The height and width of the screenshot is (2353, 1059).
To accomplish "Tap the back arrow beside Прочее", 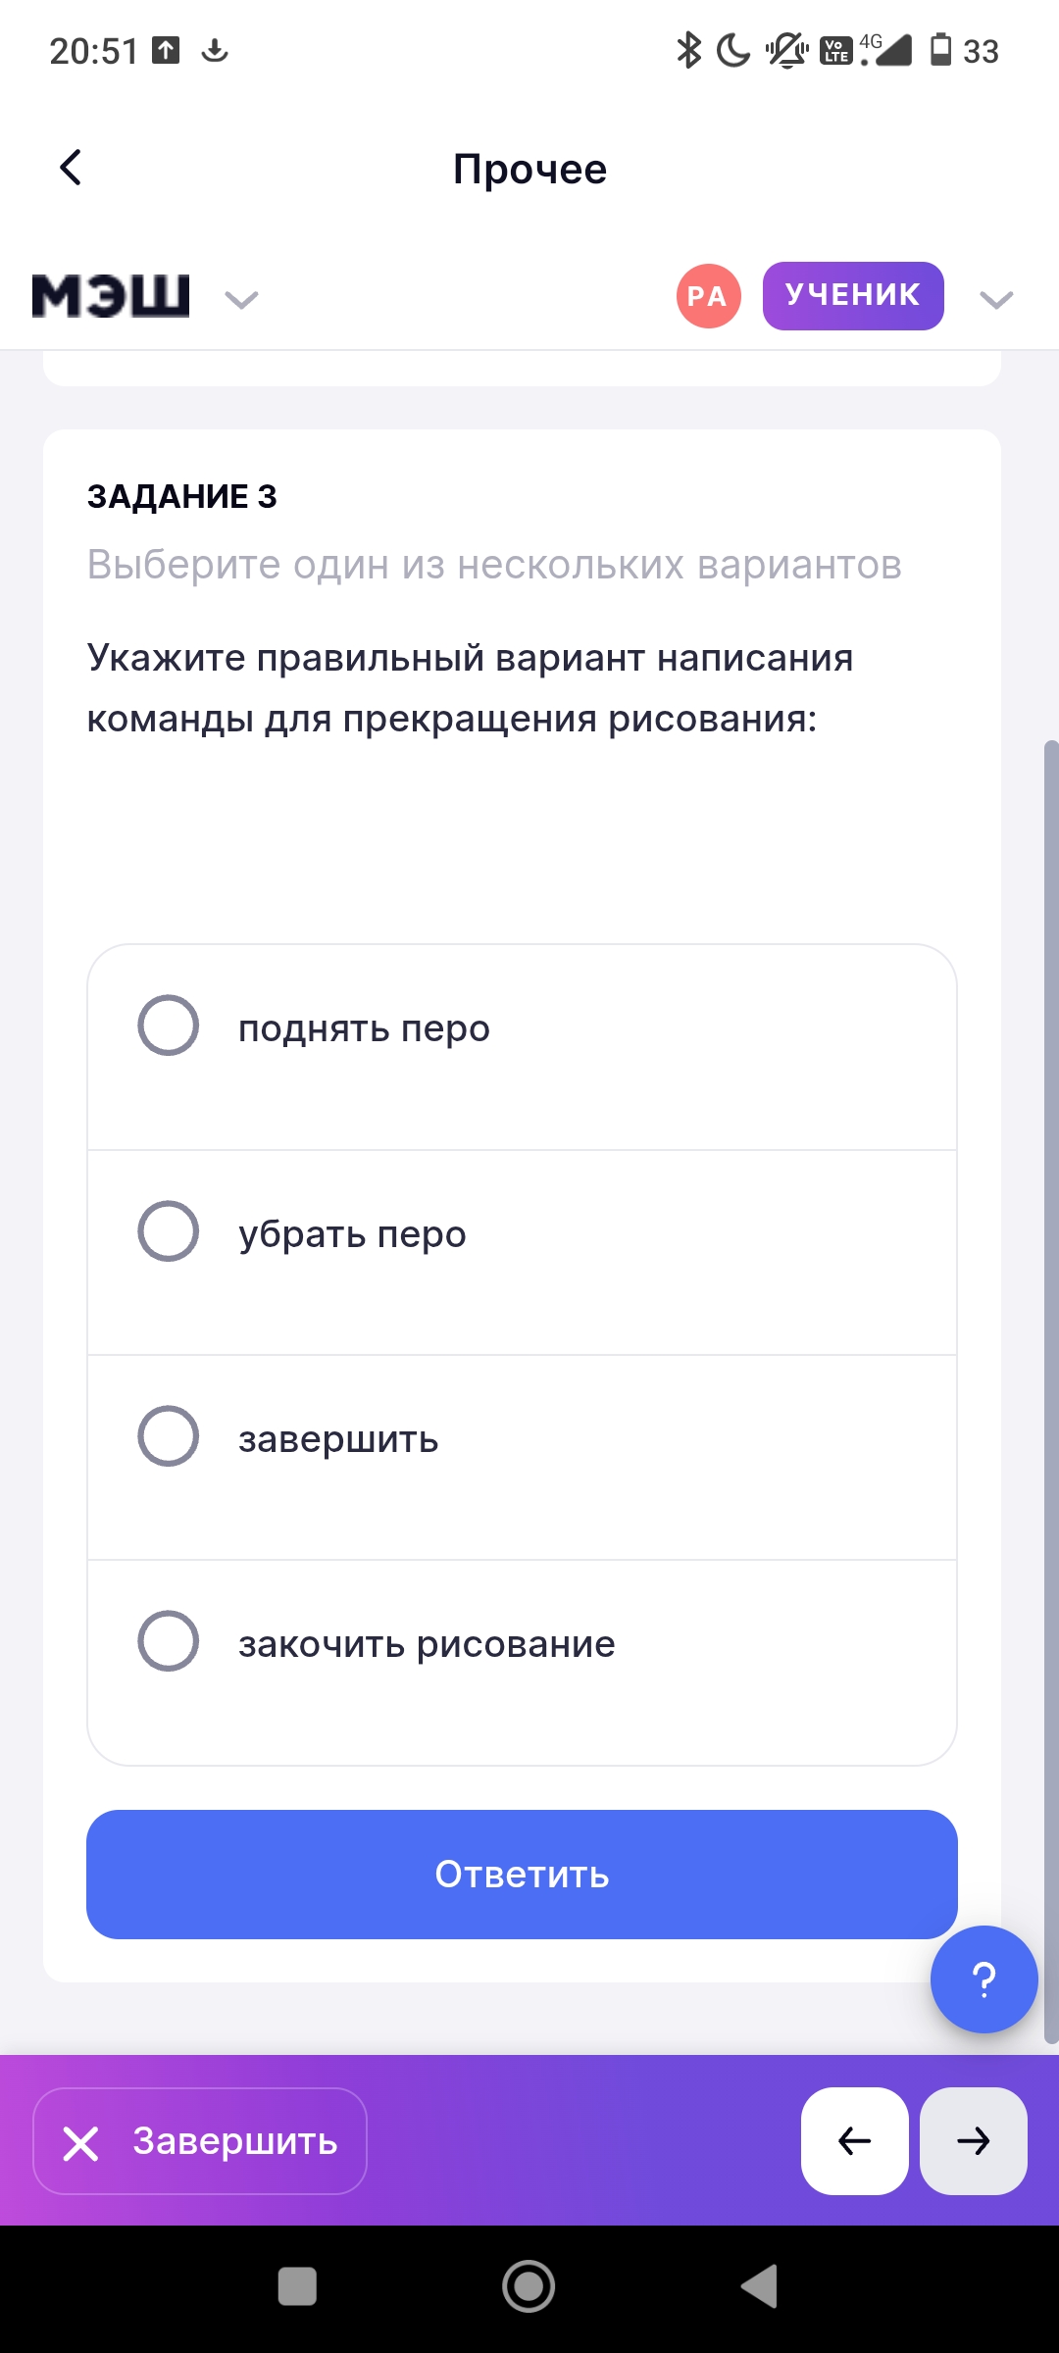I will pyautogui.click(x=71, y=168).
